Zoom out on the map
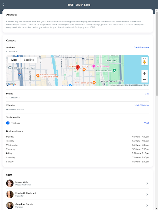This screenshot has height=210, width=158. pos(144,80)
